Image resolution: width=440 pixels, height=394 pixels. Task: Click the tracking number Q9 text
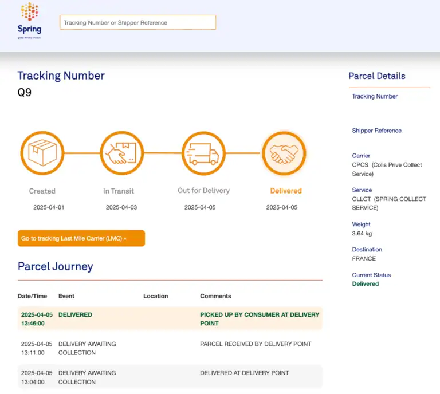[25, 92]
